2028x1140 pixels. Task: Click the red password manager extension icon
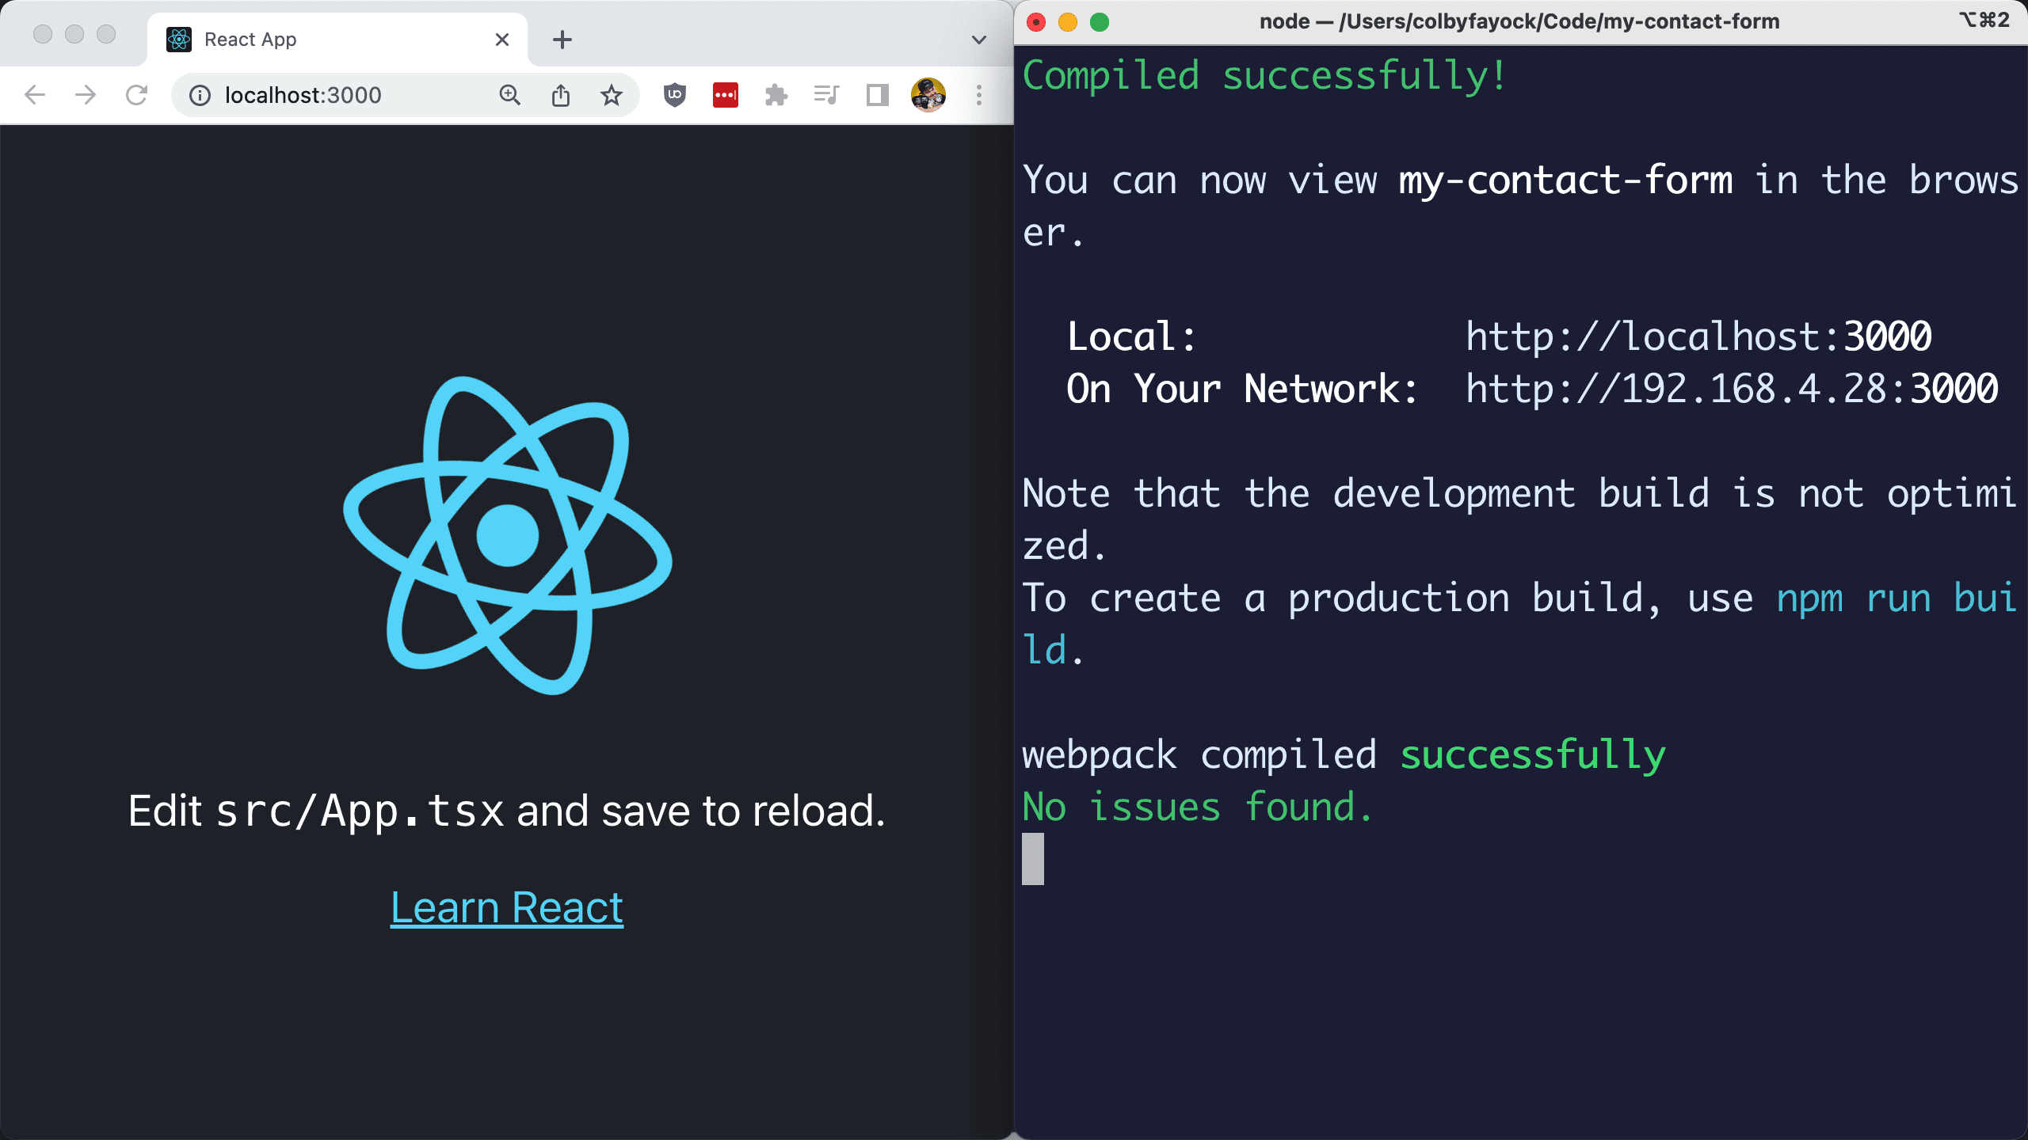pos(725,95)
